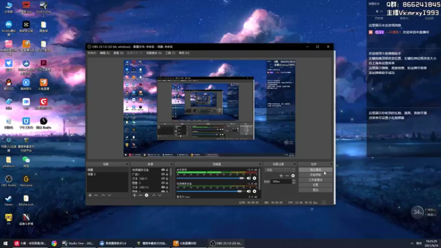Click the remove scene minus icon

96,195
